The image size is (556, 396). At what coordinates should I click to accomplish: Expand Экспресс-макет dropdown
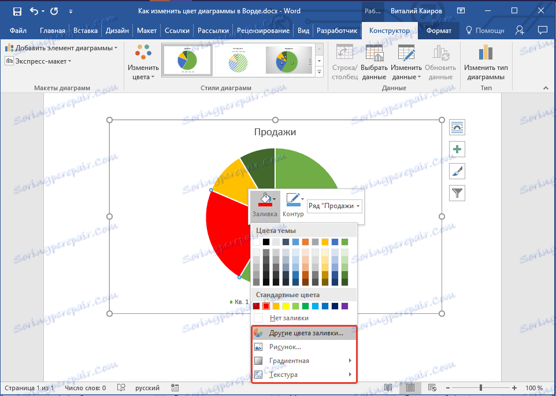38,61
